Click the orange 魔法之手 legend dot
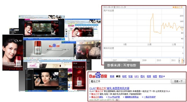Image resolution: width=187 pixels, height=102 pixels. (x=173, y=7)
